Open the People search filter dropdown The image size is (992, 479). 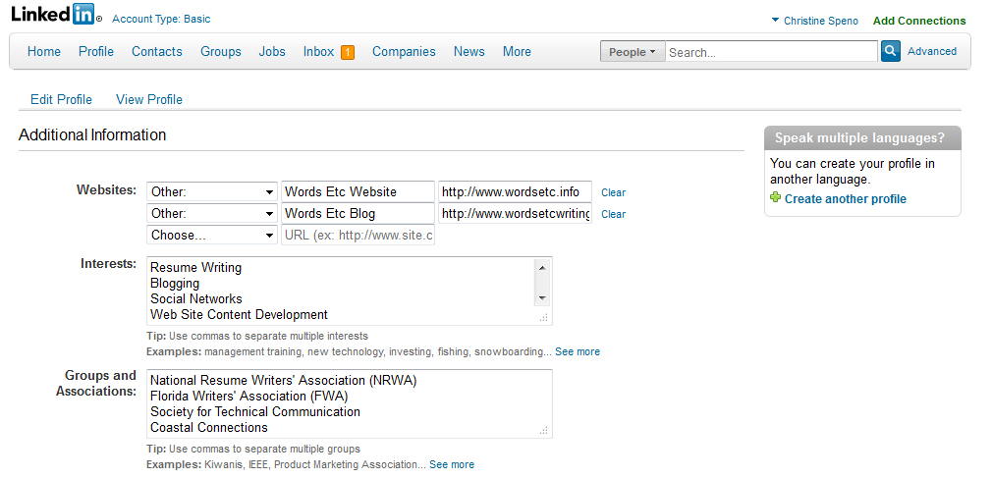tap(632, 52)
